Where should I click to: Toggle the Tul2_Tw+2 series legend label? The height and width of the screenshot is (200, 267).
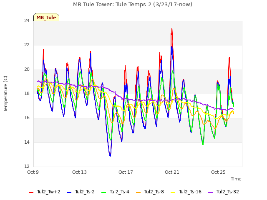point(49,192)
